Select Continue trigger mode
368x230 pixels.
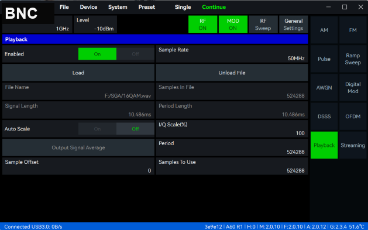pyautogui.click(x=214, y=7)
